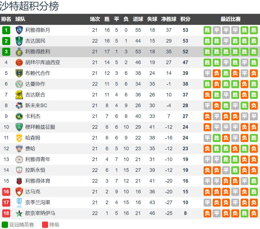The width and height of the screenshot is (260, 229).
Task: Open the 达曼协作 team name link
Action: [x=35, y=84]
